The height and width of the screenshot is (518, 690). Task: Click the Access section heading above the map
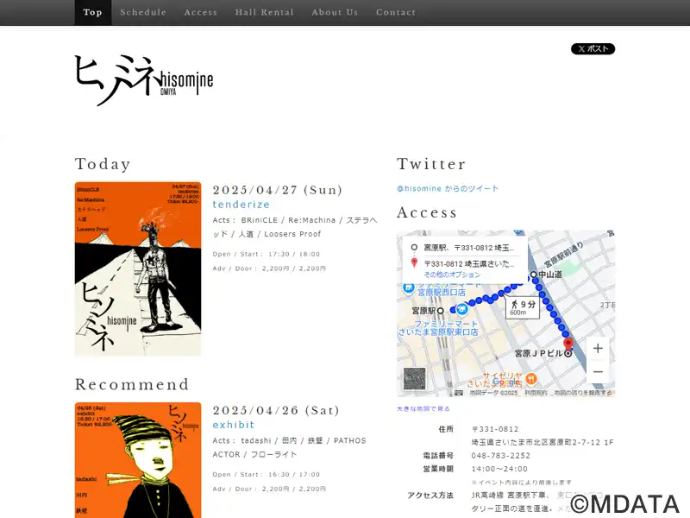tap(427, 212)
